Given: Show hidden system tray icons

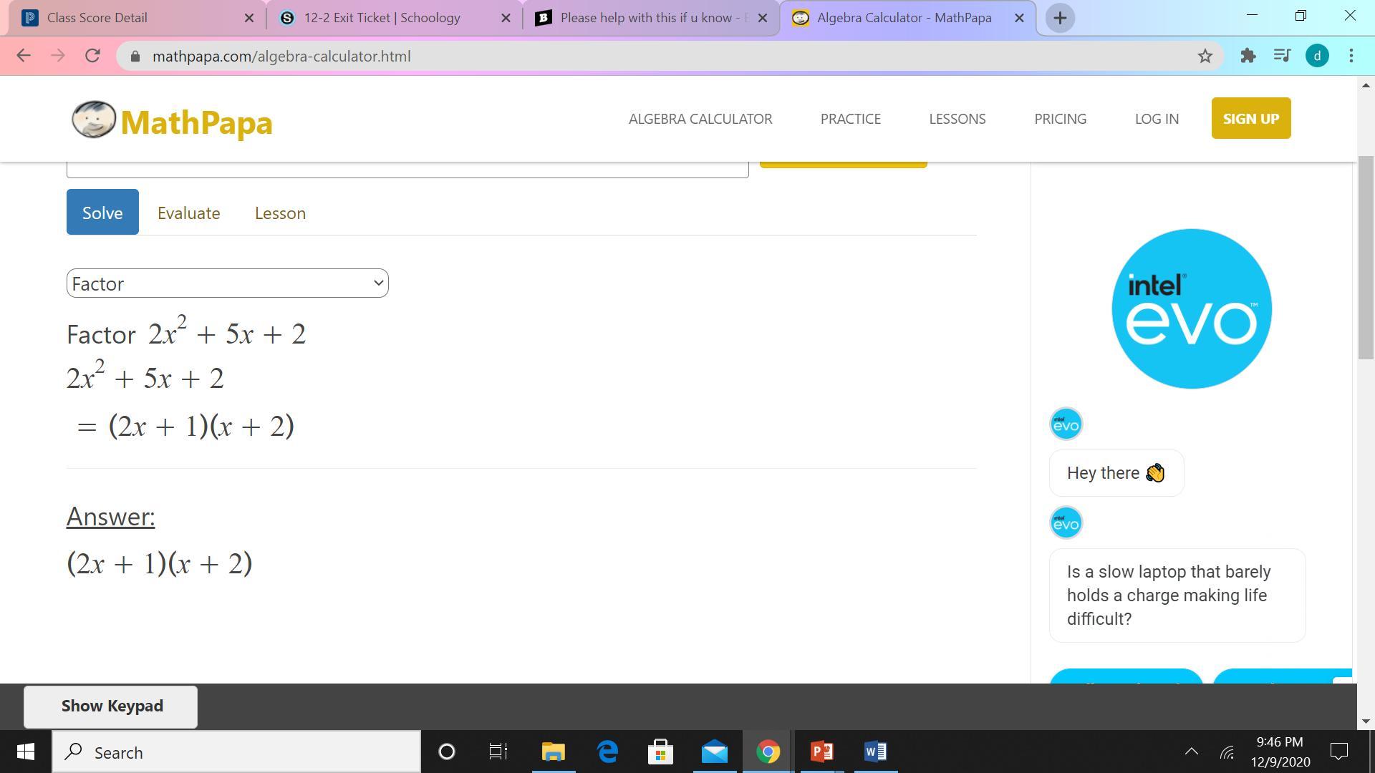Looking at the screenshot, I should [x=1191, y=752].
